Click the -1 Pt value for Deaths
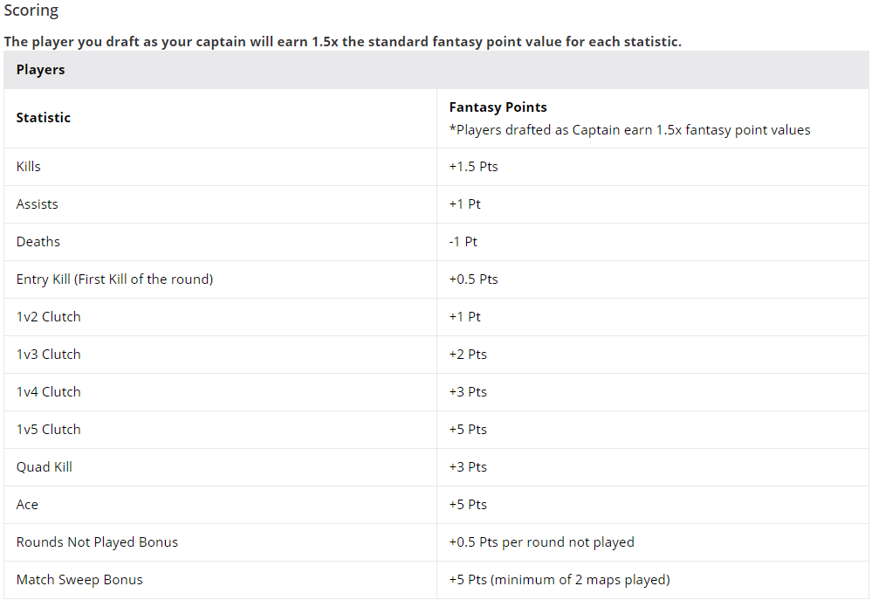The image size is (872, 600). [463, 242]
